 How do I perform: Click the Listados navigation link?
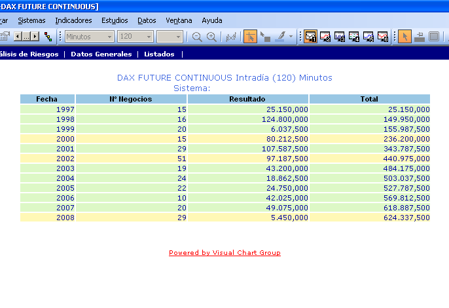tap(159, 54)
